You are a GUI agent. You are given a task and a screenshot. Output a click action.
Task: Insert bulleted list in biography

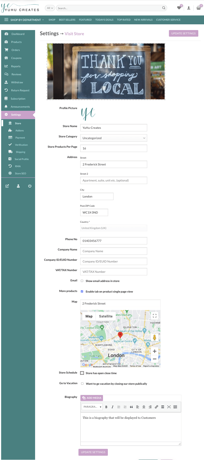(x=119, y=407)
